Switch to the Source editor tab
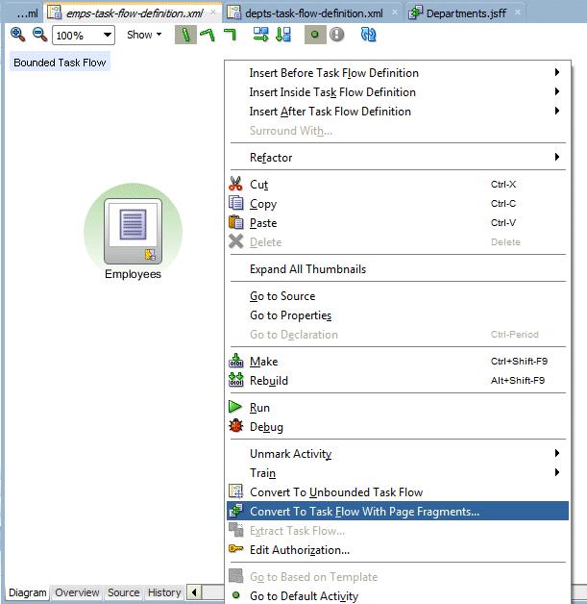The width and height of the screenshot is (587, 604). click(124, 592)
